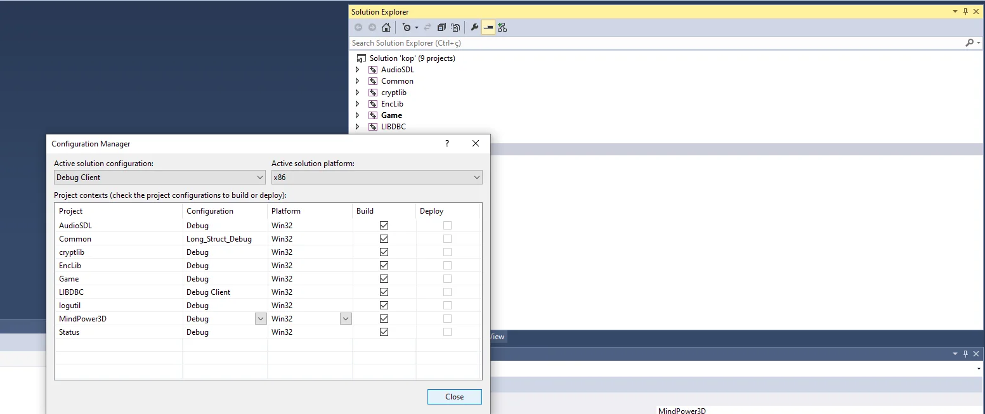Image resolution: width=985 pixels, height=414 pixels.
Task: Click the Home icon in Solution Explorer
Action: tap(386, 27)
